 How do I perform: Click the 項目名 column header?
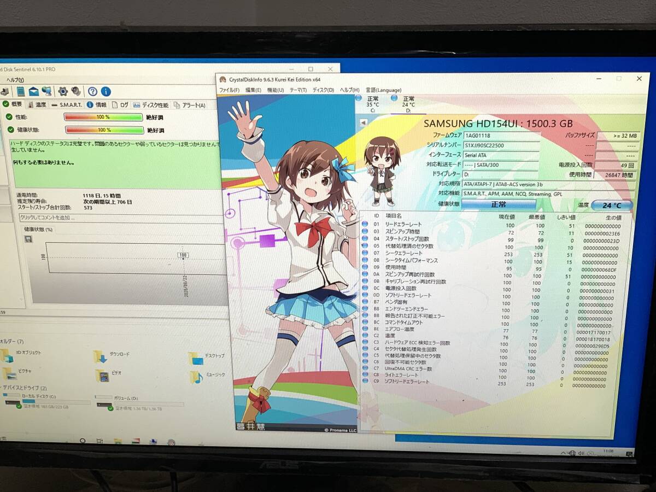click(393, 217)
